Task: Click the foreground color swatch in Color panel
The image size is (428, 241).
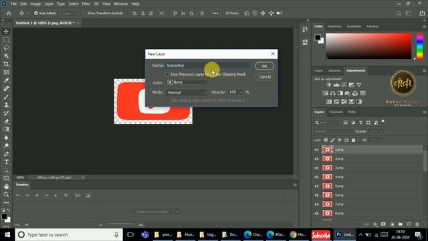Action: tap(318, 37)
